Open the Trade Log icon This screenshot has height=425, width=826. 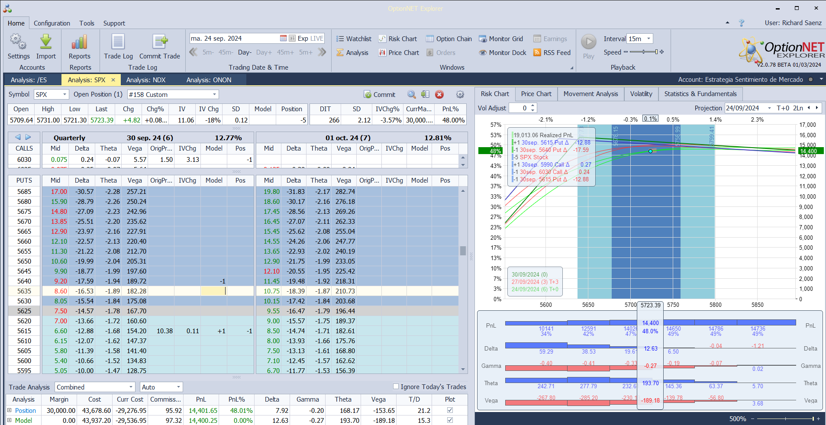[x=118, y=42]
